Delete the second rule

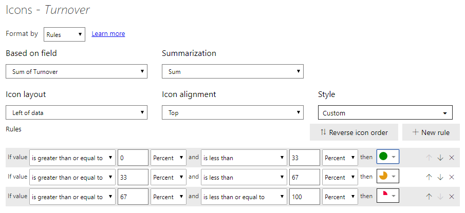pos(452,177)
